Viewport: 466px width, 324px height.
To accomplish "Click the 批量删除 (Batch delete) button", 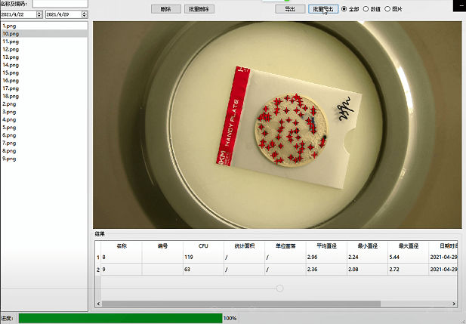I will 199,9.
